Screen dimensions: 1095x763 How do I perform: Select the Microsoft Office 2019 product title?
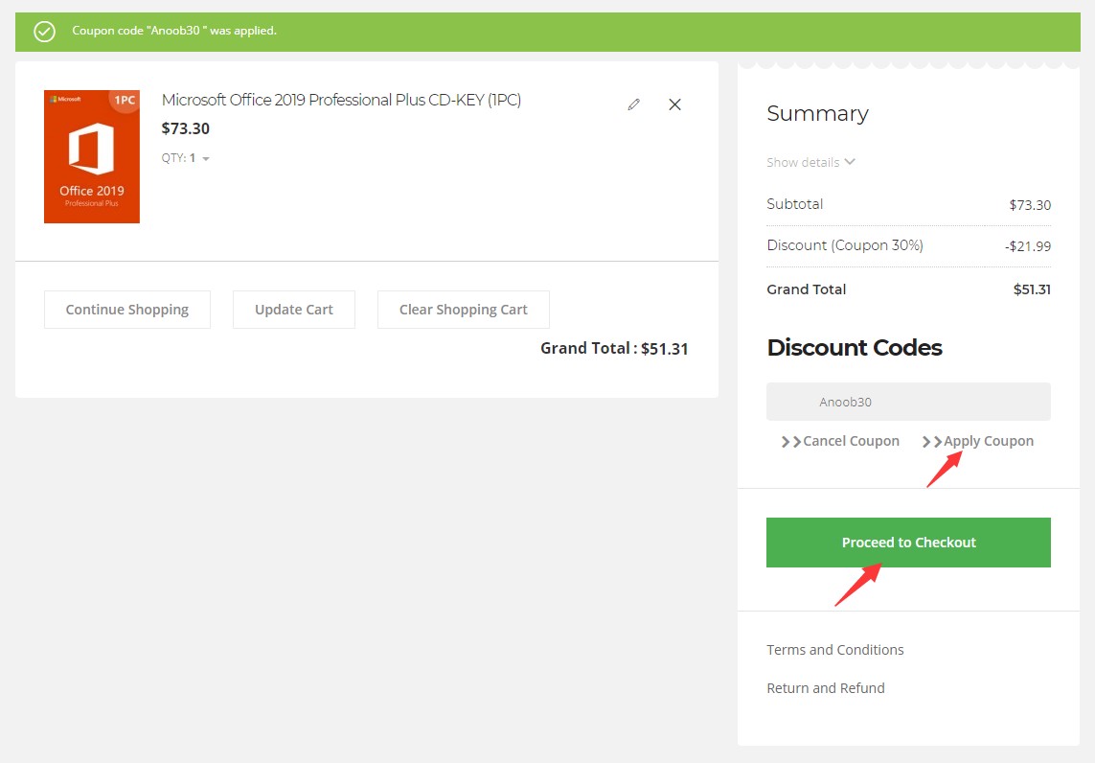[343, 100]
